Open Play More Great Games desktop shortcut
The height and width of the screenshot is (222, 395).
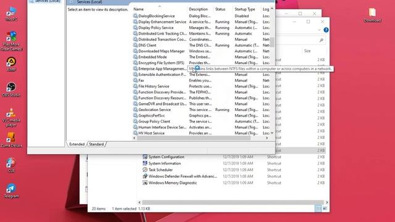(11, 41)
